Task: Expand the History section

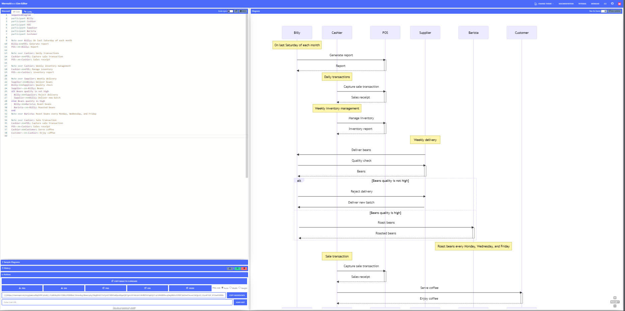Action: pos(7,268)
